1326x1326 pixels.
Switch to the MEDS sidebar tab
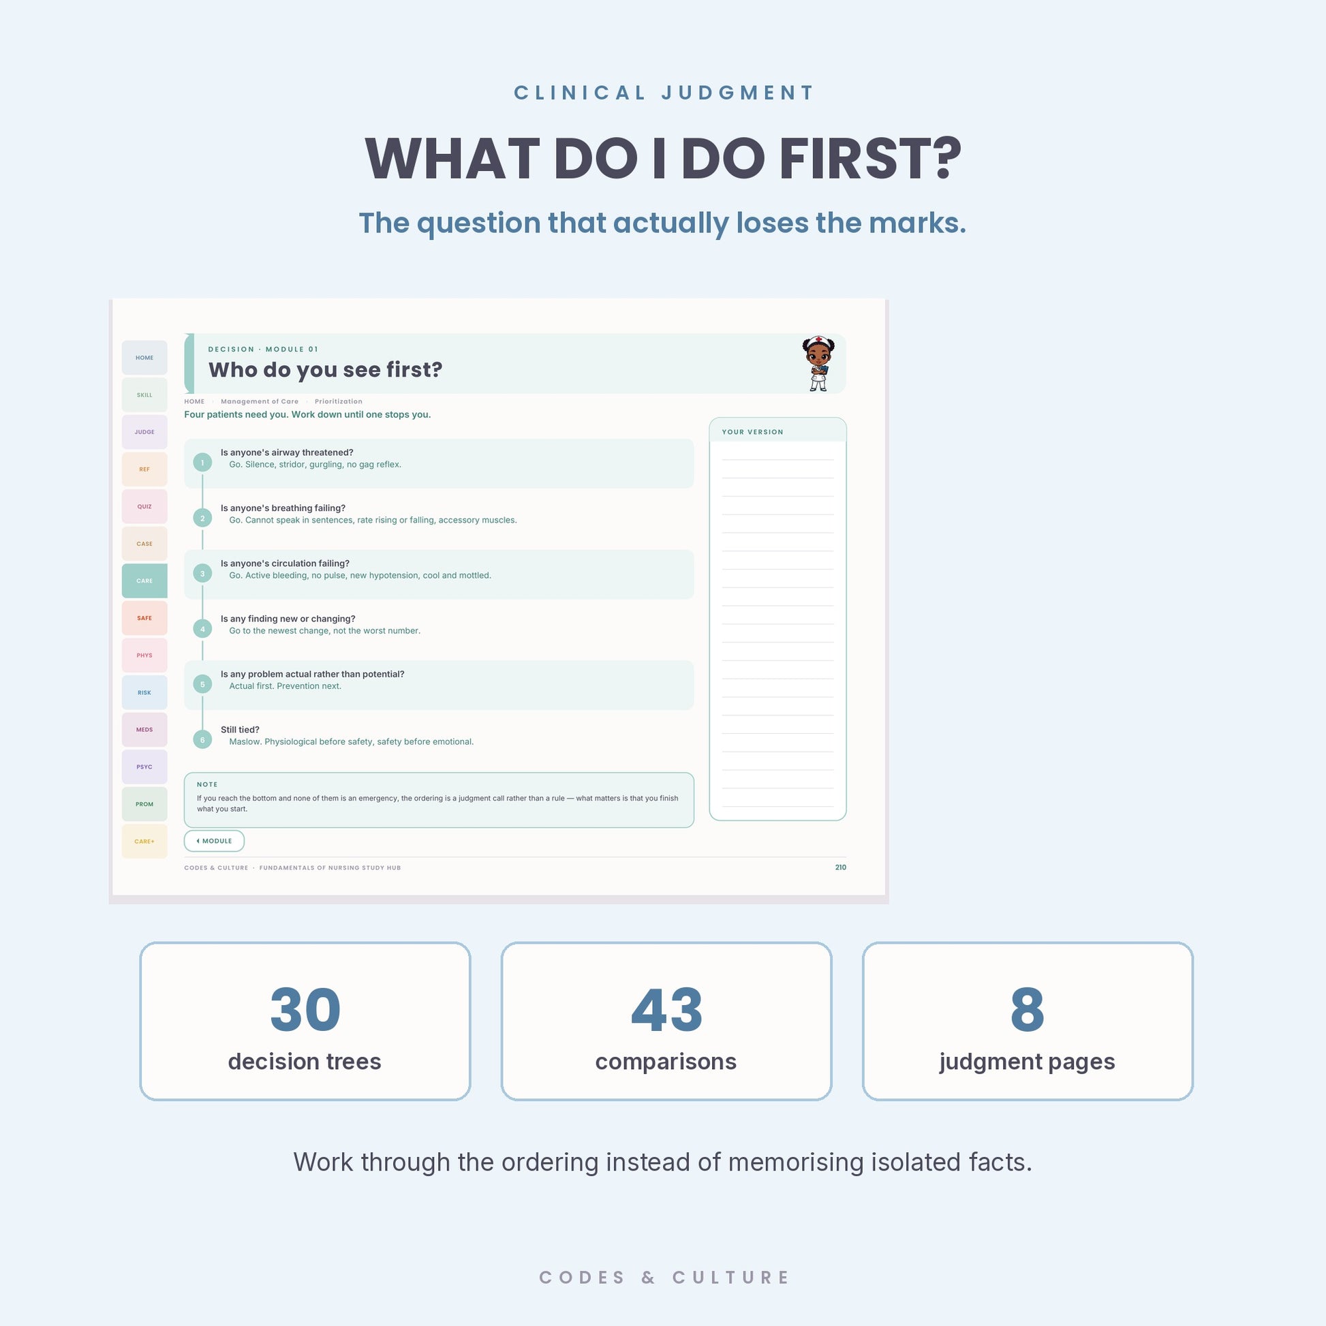coord(144,730)
